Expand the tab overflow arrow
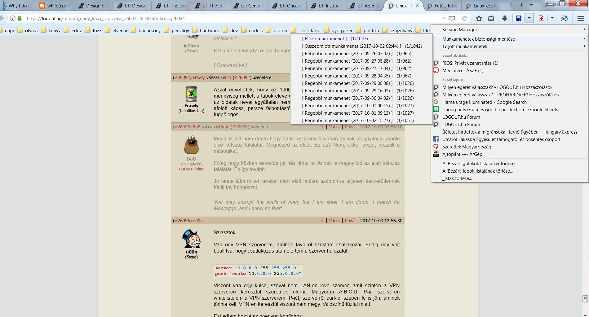This screenshot has width=589, height=317. click(x=511, y=5)
